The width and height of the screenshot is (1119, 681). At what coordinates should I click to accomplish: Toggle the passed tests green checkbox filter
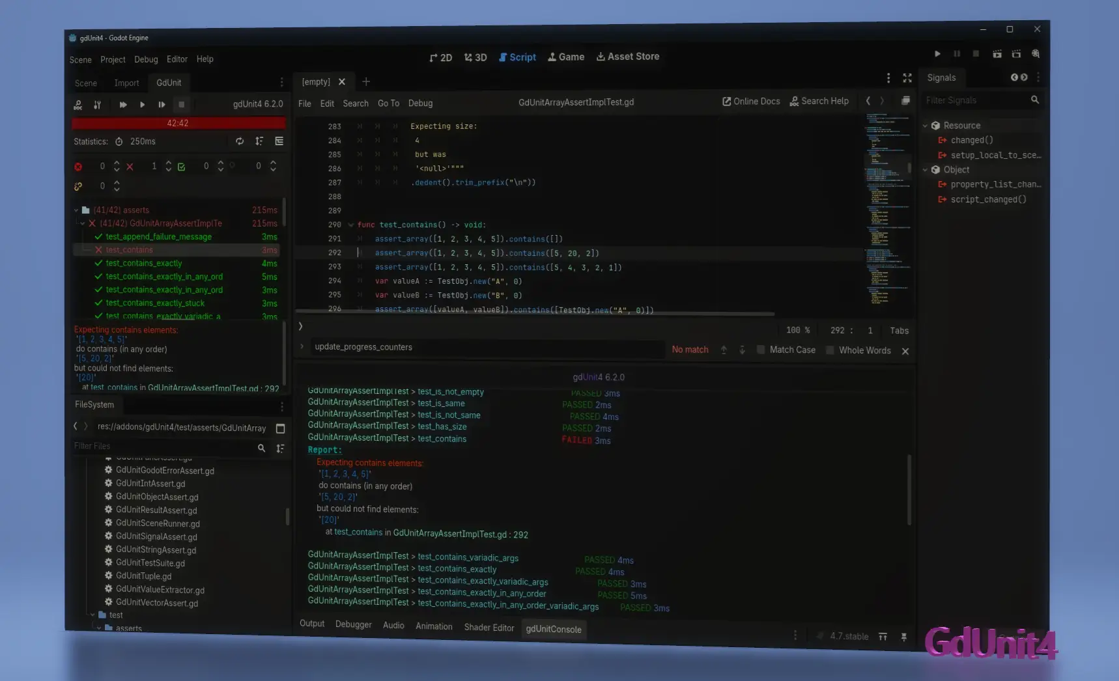point(182,167)
